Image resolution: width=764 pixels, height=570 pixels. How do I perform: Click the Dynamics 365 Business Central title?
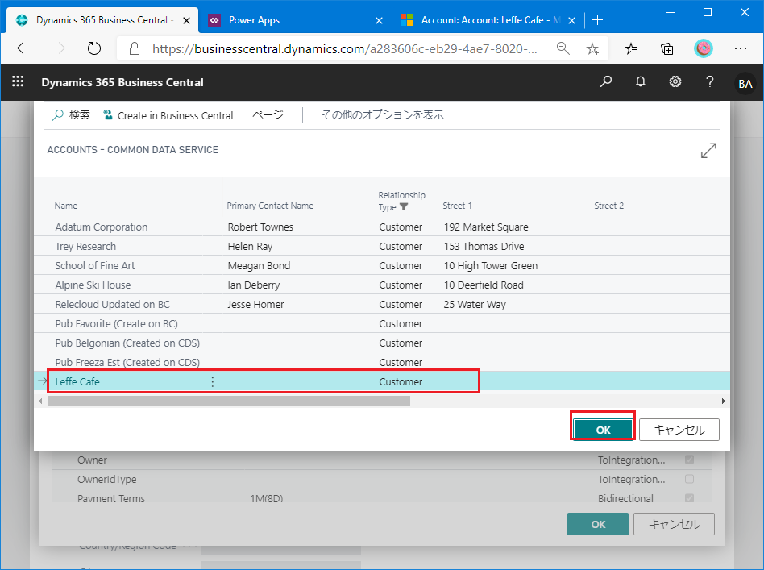pos(122,82)
